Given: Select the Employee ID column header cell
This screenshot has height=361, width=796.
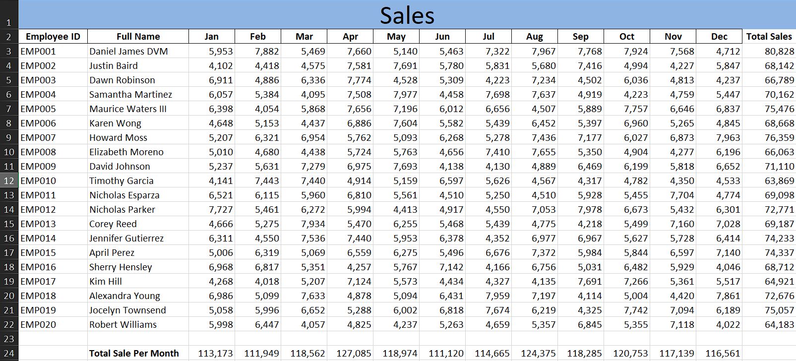Looking at the screenshot, I should click(53, 36).
